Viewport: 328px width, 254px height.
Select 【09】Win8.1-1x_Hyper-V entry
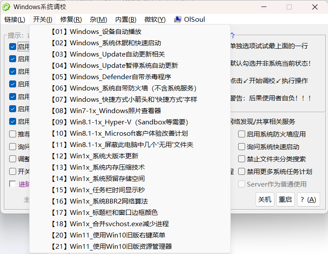point(130,122)
